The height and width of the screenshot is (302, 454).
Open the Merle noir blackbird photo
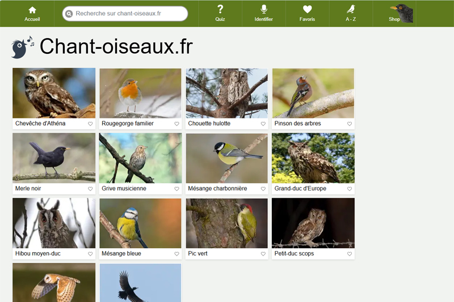(54, 158)
